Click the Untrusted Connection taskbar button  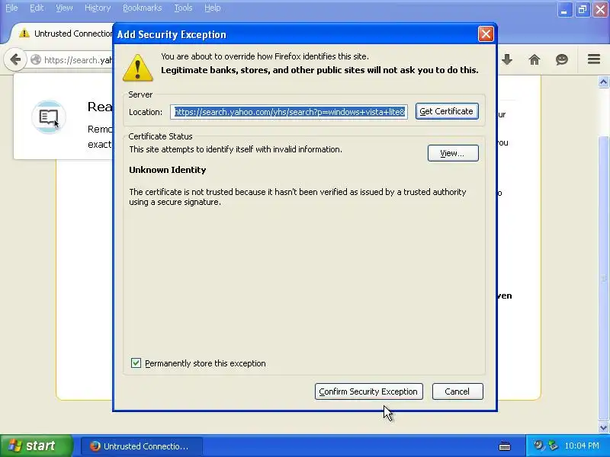[x=142, y=446]
